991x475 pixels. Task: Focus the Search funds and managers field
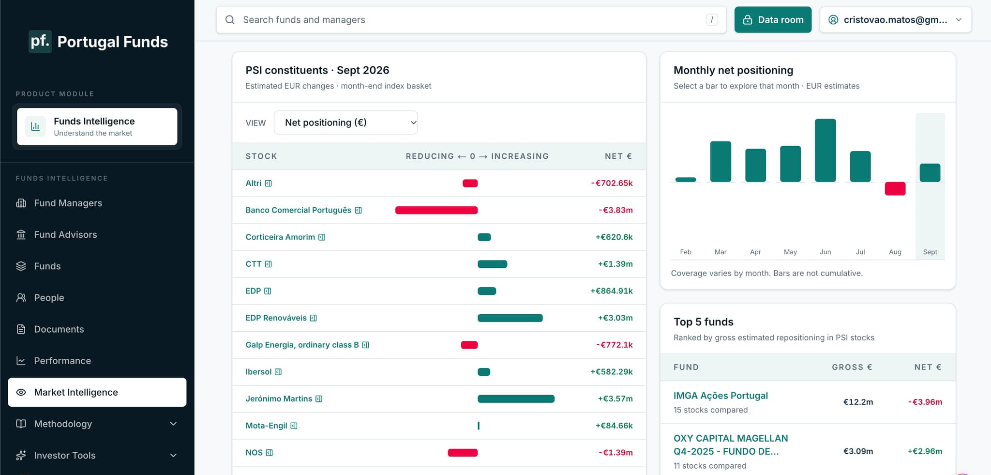[x=471, y=20]
